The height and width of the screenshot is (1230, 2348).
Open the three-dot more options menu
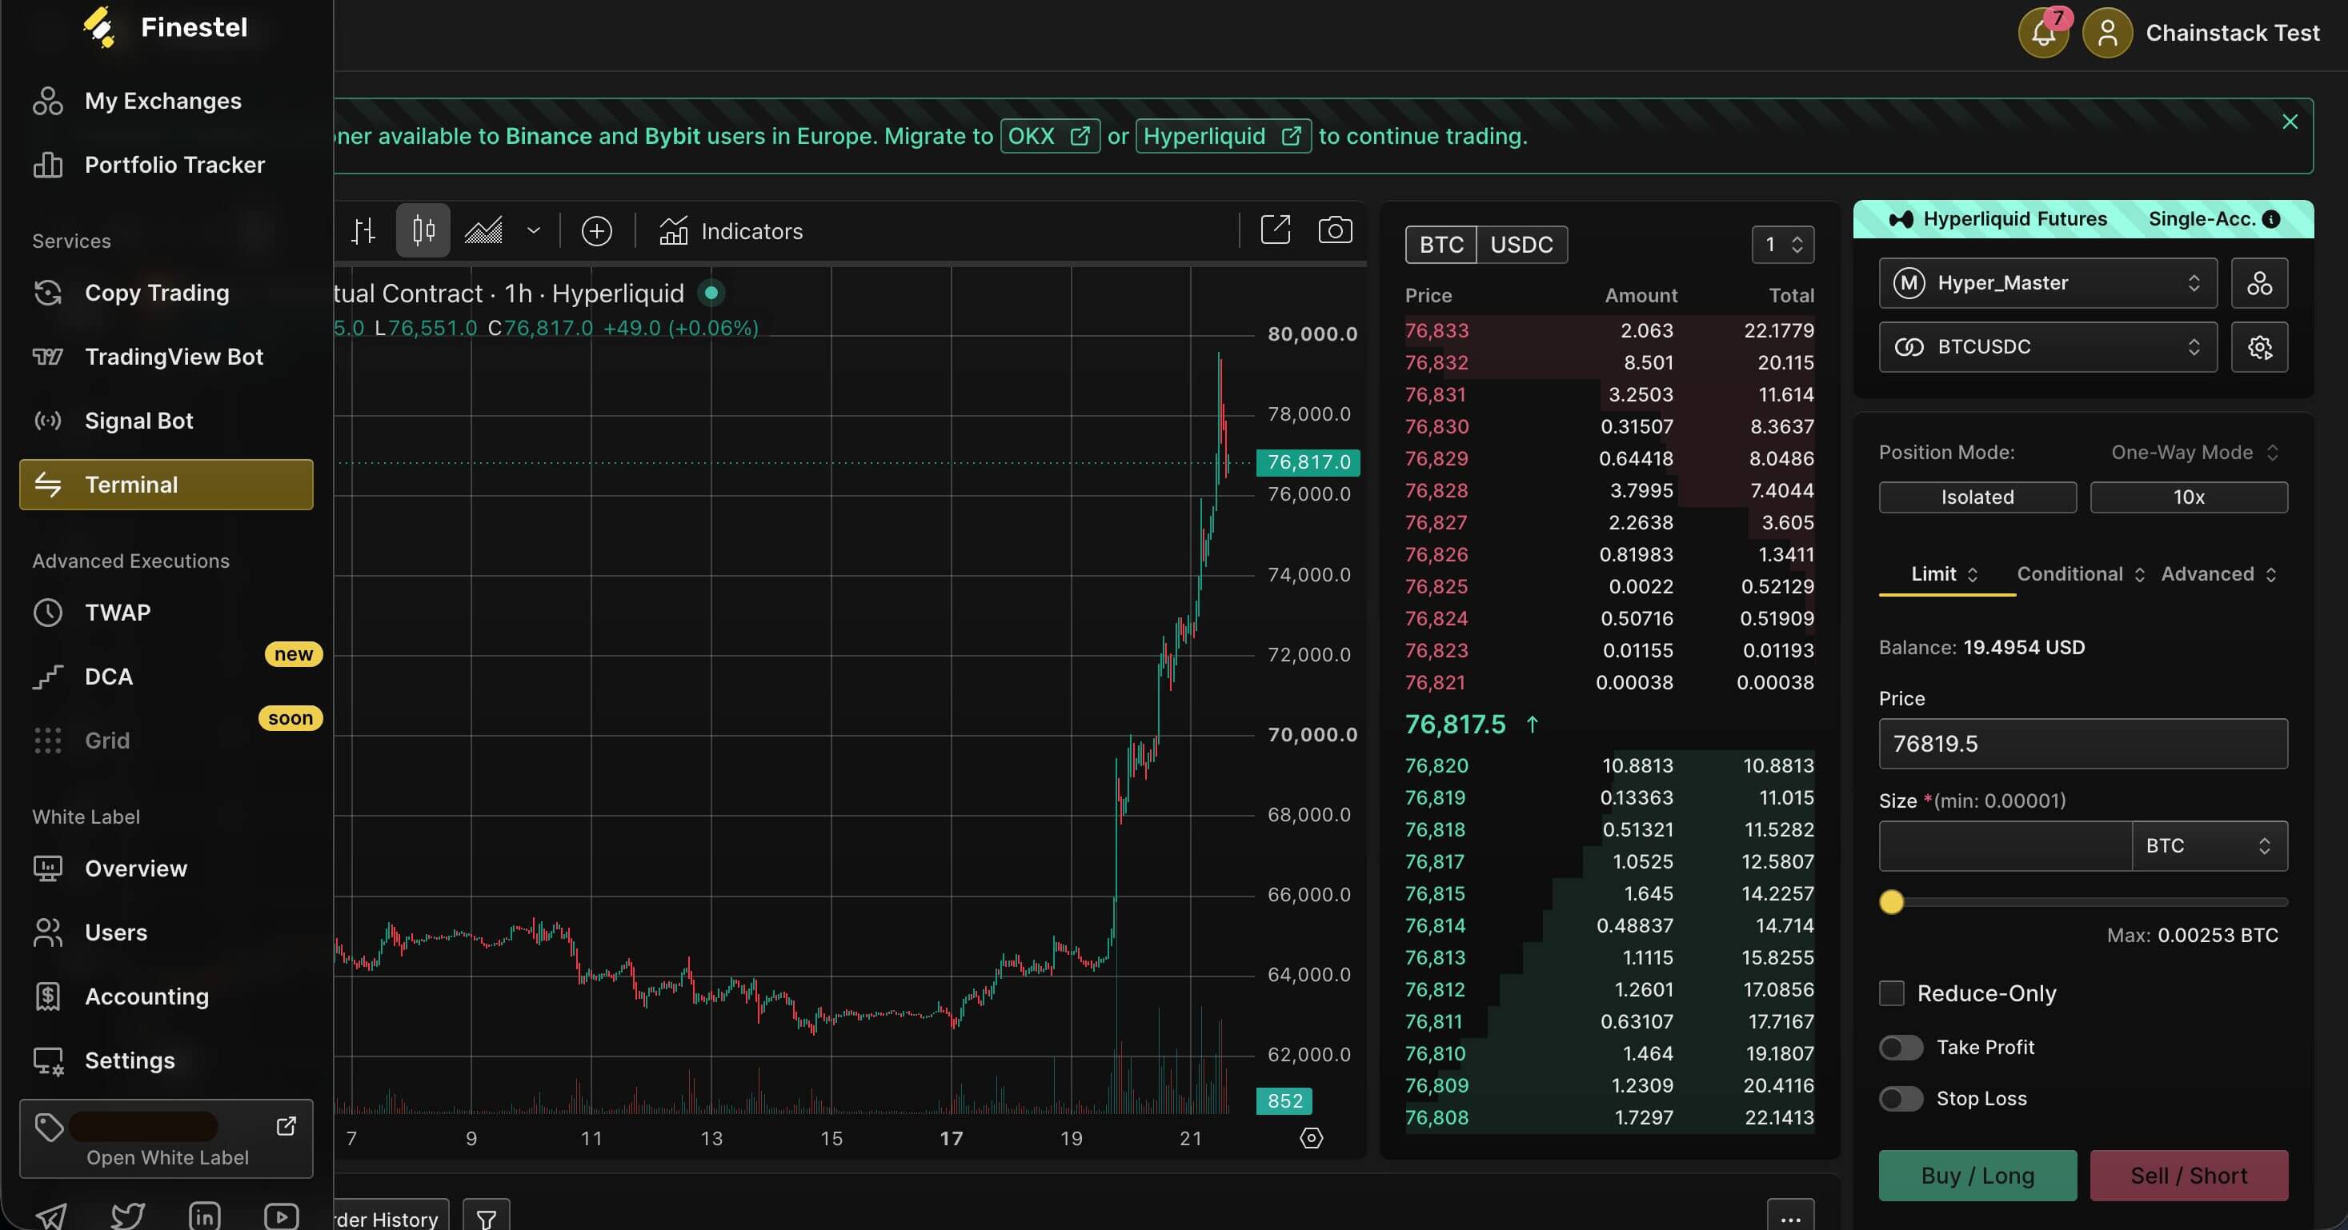tap(1790, 1217)
